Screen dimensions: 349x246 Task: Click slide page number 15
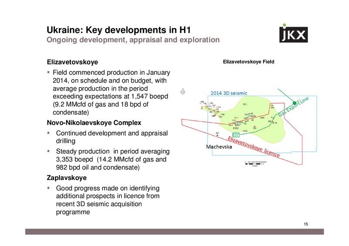[306, 224]
